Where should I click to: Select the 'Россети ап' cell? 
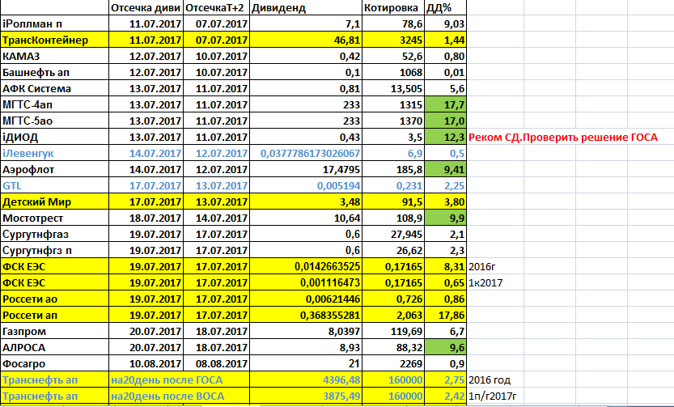(54, 315)
